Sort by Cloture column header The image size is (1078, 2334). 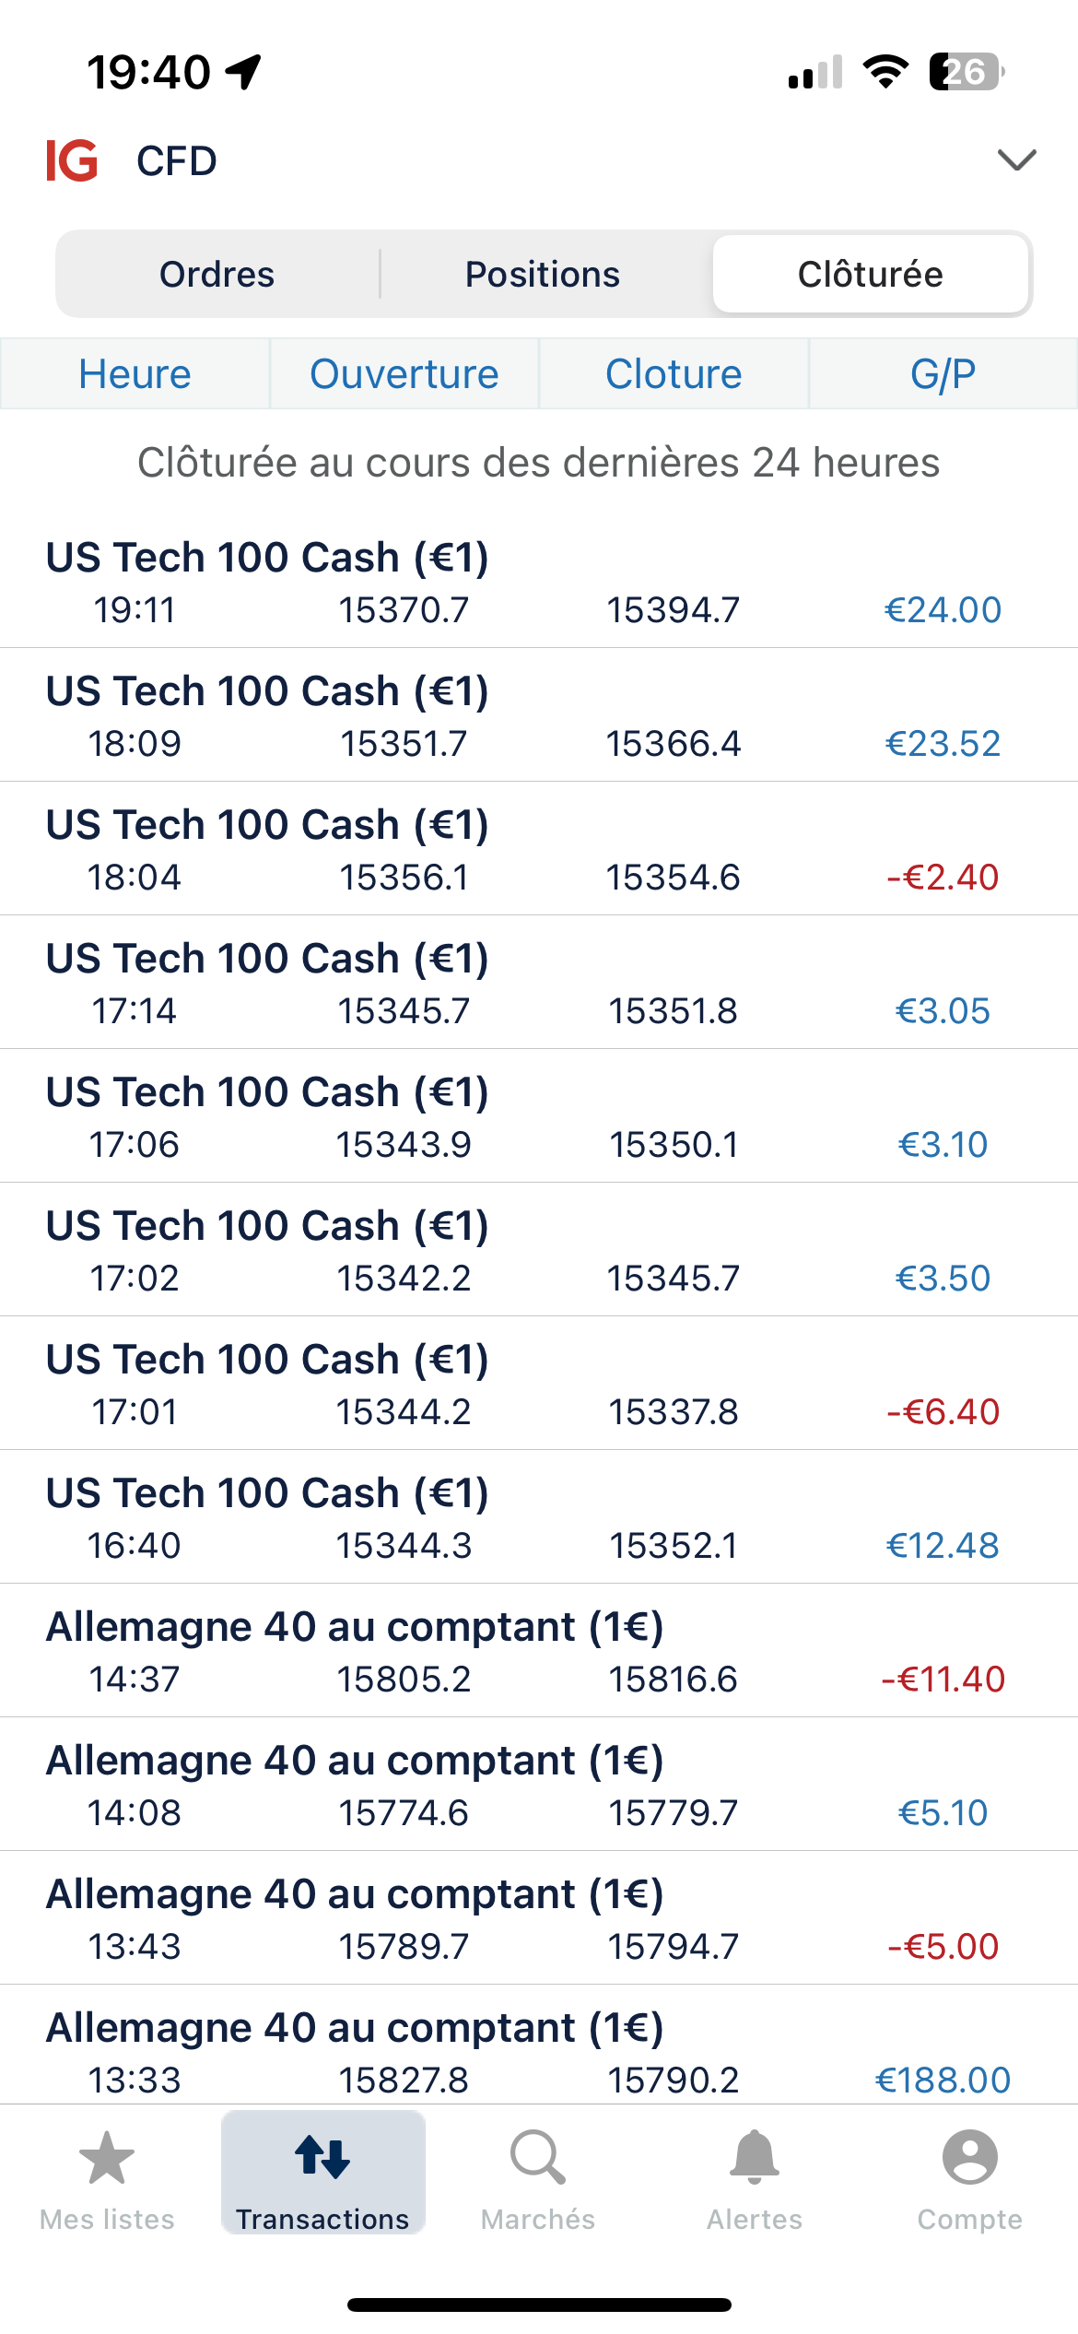(674, 374)
